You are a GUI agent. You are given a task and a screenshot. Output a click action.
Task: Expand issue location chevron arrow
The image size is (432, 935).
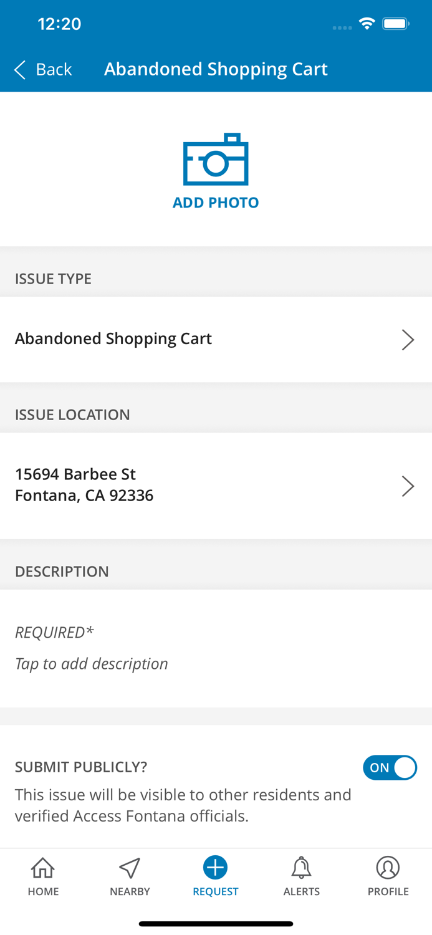pos(408,486)
